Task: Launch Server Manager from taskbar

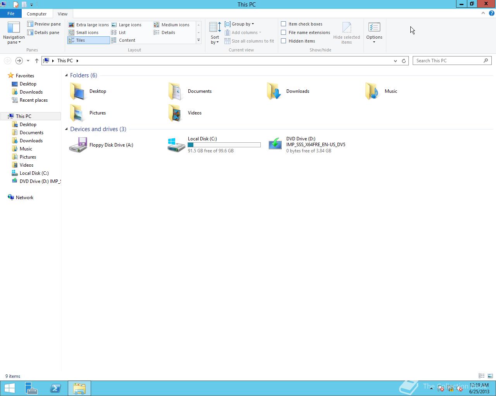Action: click(x=31, y=388)
